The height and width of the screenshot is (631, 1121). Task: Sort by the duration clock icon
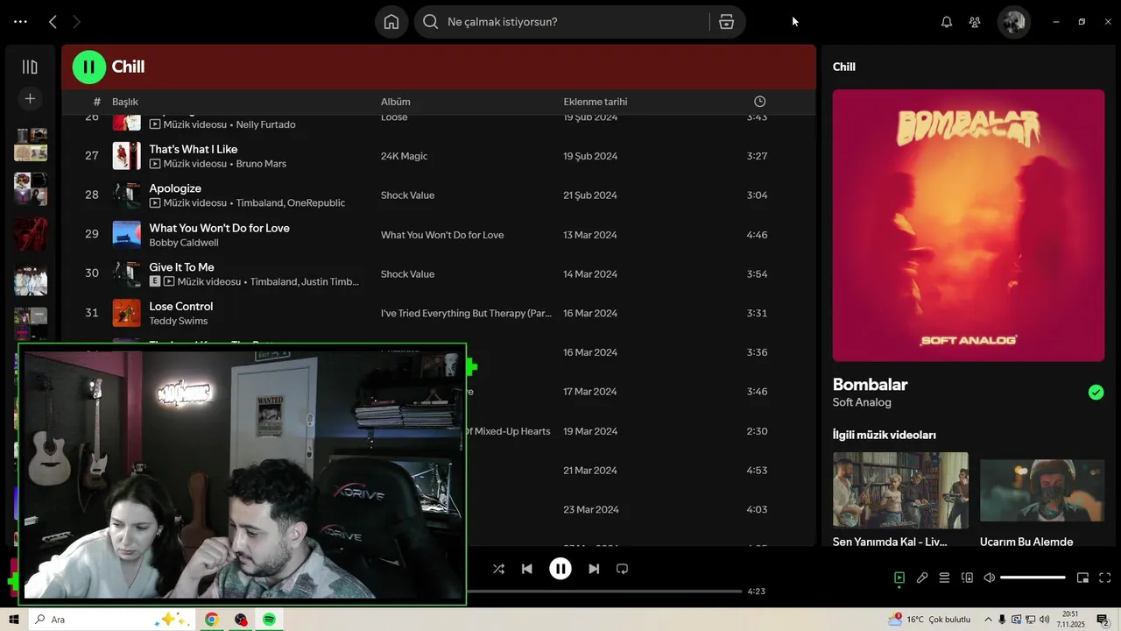coord(759,102)
